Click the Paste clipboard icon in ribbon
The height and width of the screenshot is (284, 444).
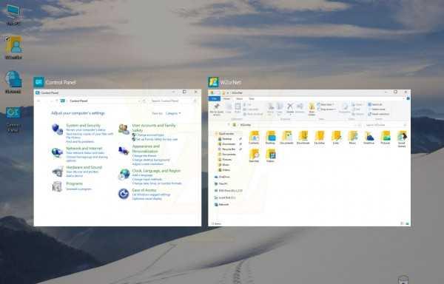tap(238, 108)
